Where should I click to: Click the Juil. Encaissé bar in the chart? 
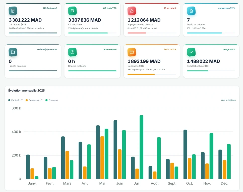click(141, 147)
